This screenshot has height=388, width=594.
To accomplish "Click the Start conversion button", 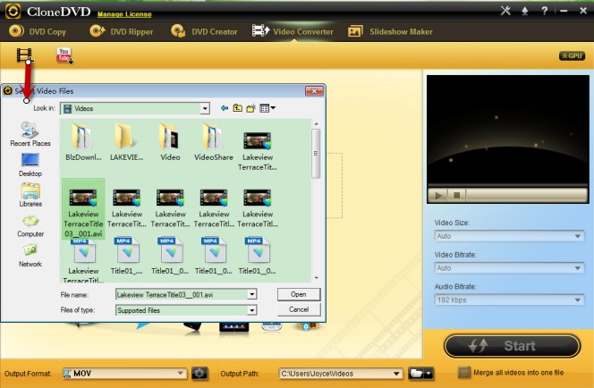I will 512,346.
